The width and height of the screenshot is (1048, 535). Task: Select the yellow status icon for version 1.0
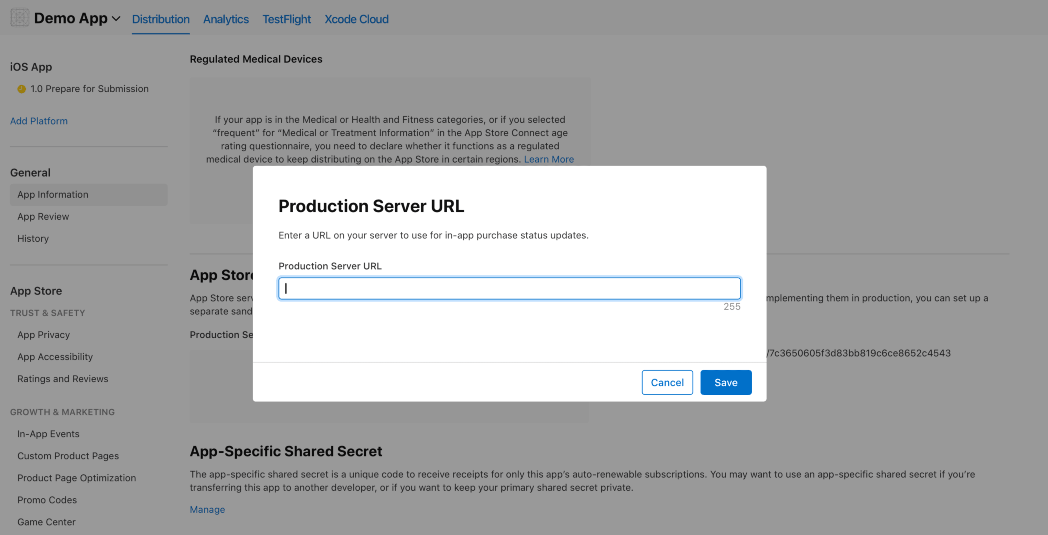[22, 89]
